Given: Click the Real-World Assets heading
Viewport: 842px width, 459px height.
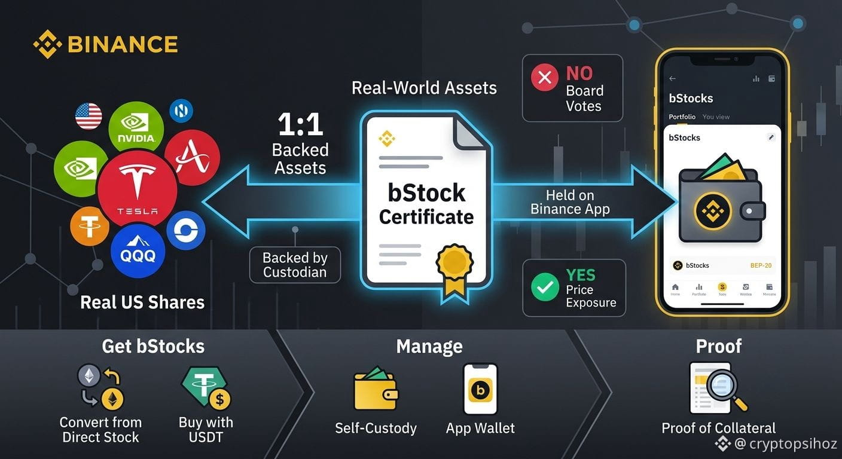Looking at the screenshot, I should tap(424, 88).
